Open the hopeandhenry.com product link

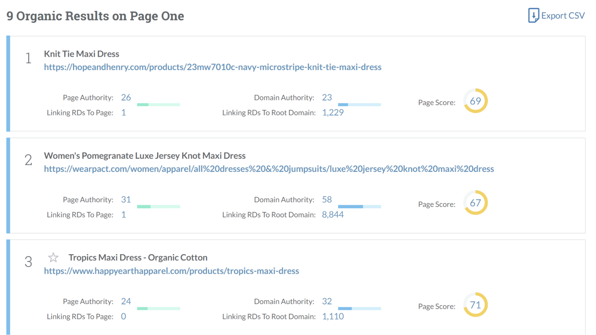coord(213,67)
